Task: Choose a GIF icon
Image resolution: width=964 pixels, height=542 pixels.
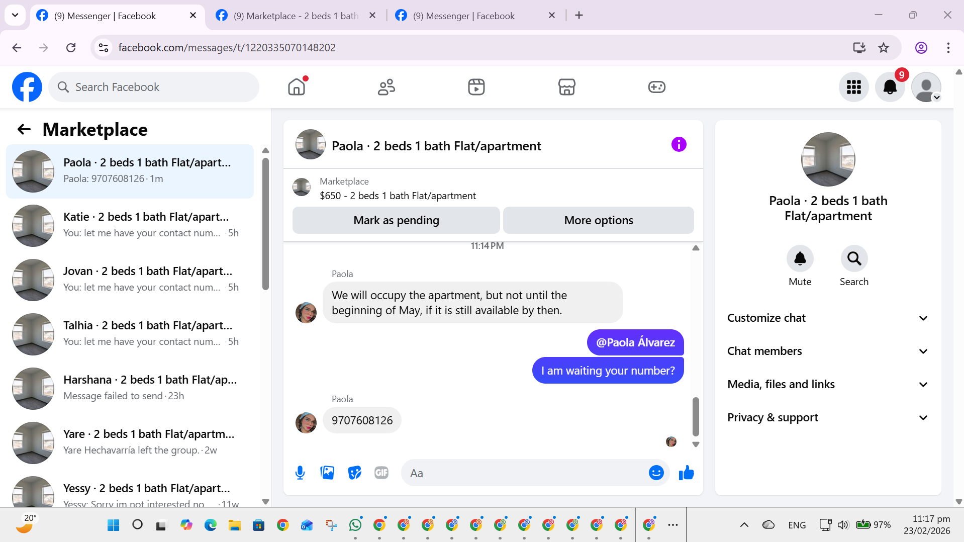Action: tap(381, 473)
